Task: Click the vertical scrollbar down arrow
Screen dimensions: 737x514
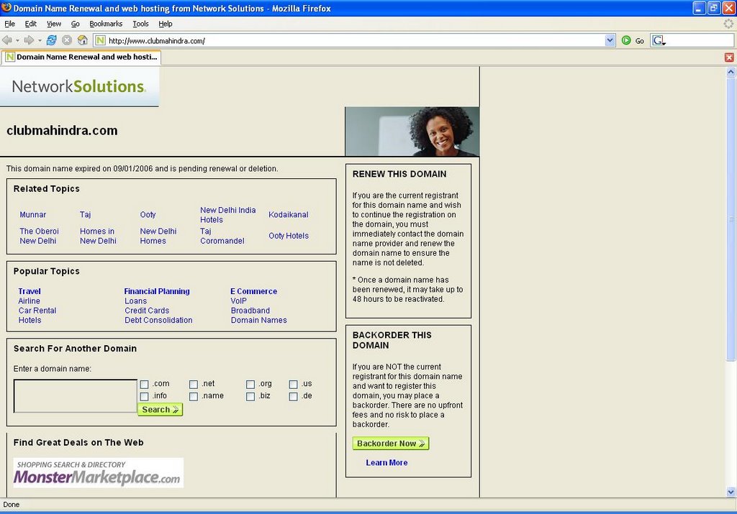Action: click(731, 492)
